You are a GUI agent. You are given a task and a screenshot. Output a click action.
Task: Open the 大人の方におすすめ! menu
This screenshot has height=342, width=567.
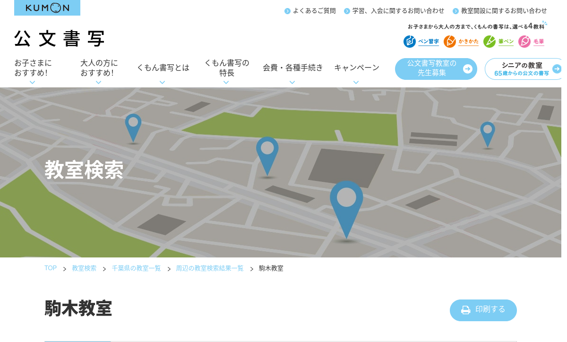coord(99,68)
